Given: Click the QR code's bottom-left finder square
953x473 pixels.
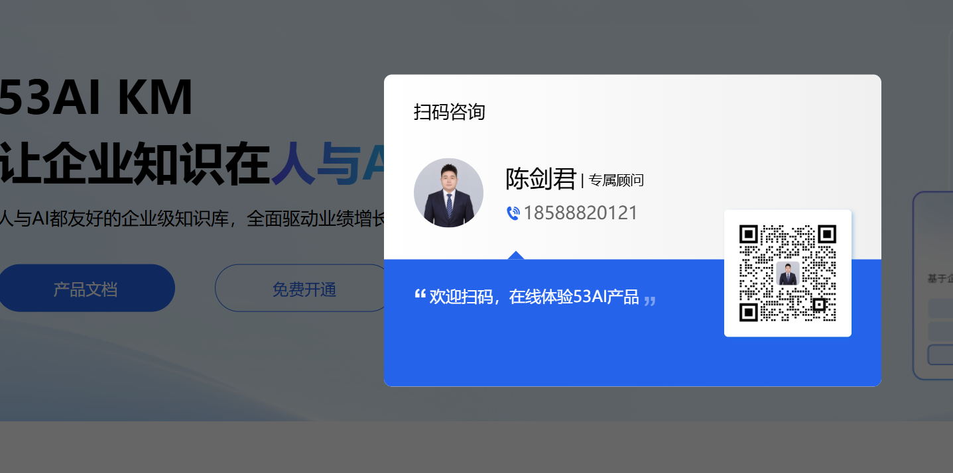Looking at the screenshot, I should (749, 312).
